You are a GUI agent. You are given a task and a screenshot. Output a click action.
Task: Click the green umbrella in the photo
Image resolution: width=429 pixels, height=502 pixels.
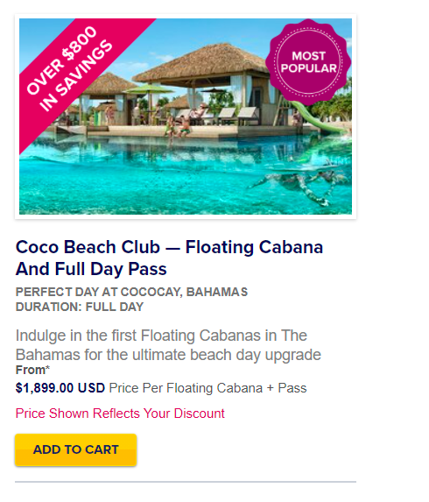[x=150, y=89]
